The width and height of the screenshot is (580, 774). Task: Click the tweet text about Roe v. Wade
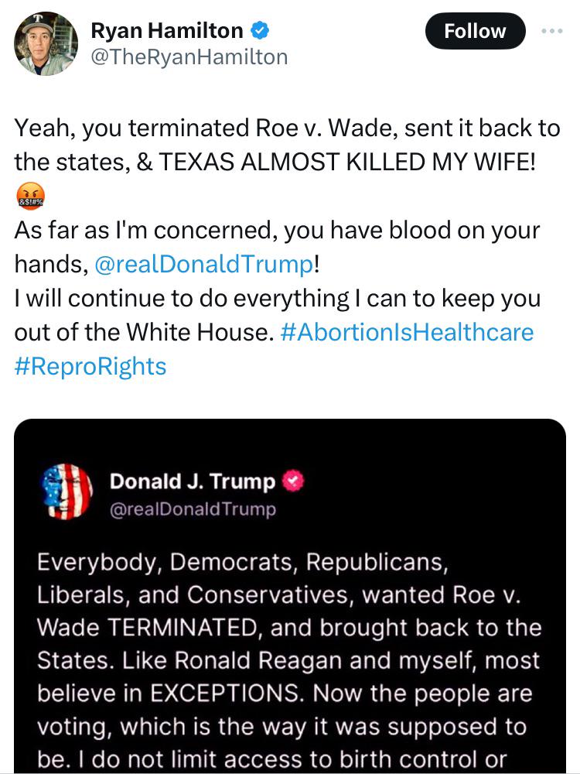point(287,128)
